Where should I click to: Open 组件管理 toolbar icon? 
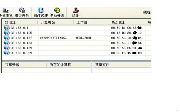pos(41,10)
